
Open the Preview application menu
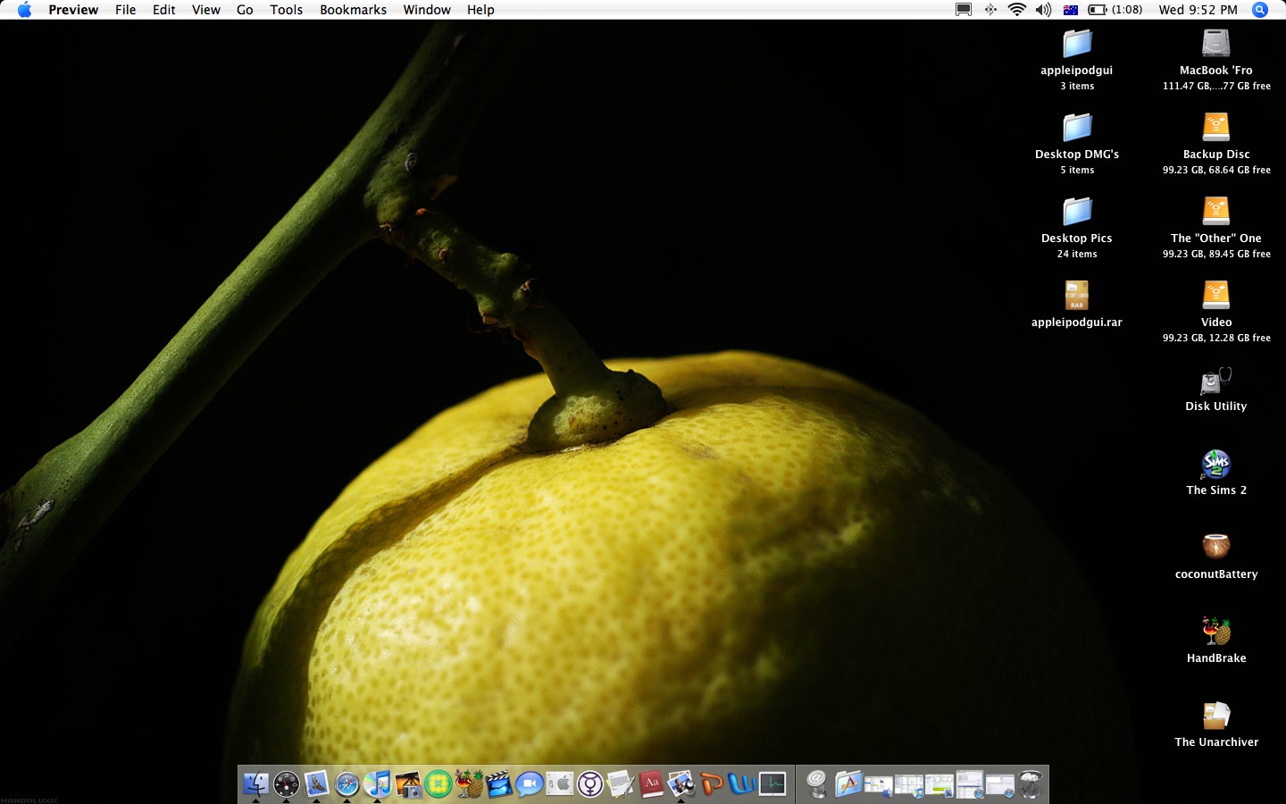click(73, 10)
